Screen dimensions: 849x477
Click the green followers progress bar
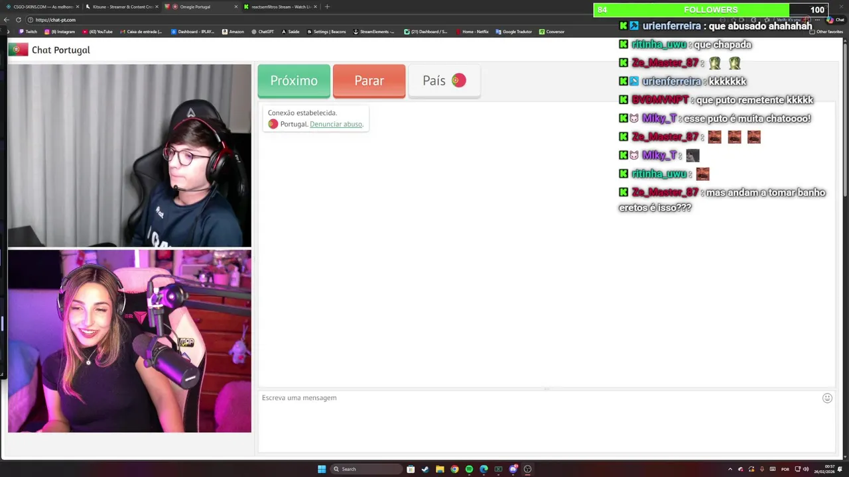[691, 10]
